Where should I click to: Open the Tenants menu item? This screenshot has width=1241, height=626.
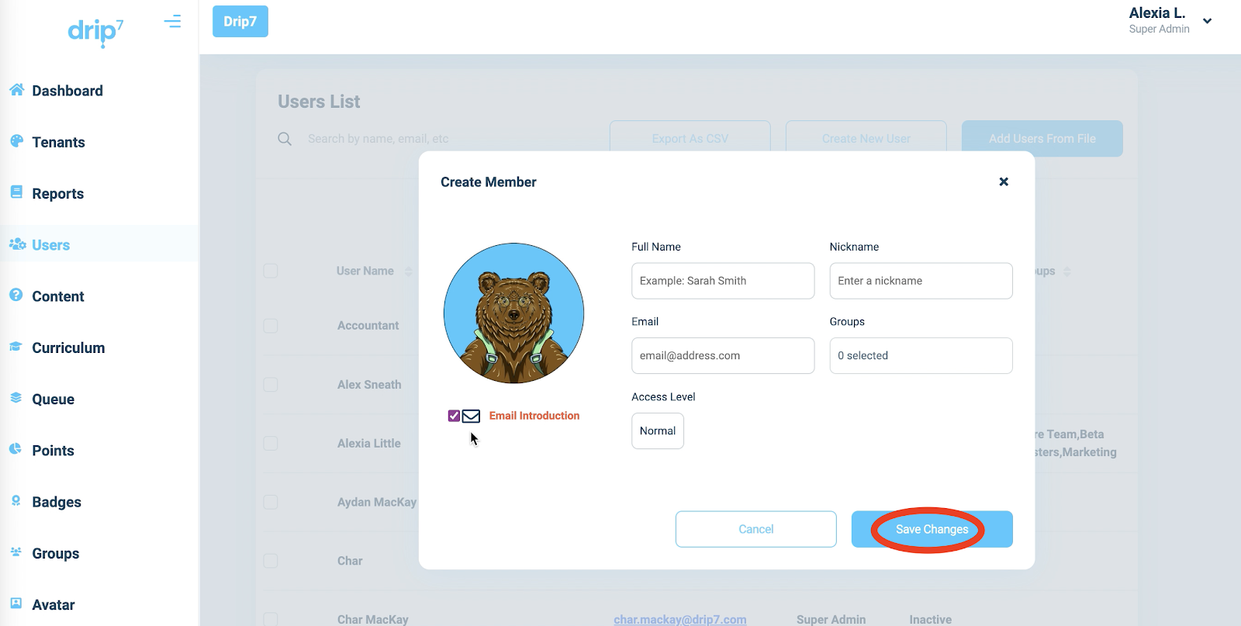[58, 142]
